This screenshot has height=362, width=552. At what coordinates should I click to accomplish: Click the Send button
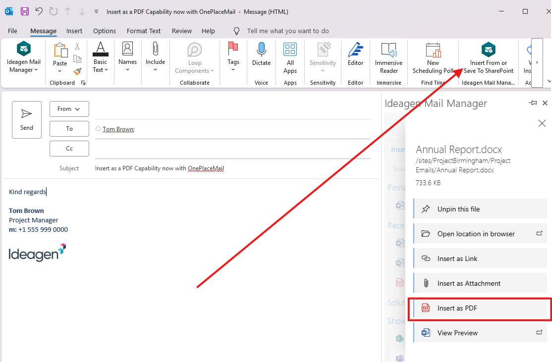27,120
